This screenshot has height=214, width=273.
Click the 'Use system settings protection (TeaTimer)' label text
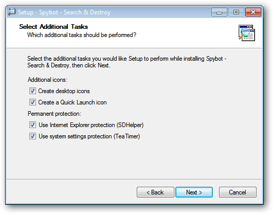click(89, 136)
